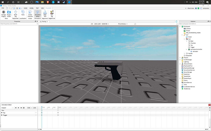Select the PLUGINS ribbon tab
Image resolution: width=211 pixels, height=131 pixels.
49,8
